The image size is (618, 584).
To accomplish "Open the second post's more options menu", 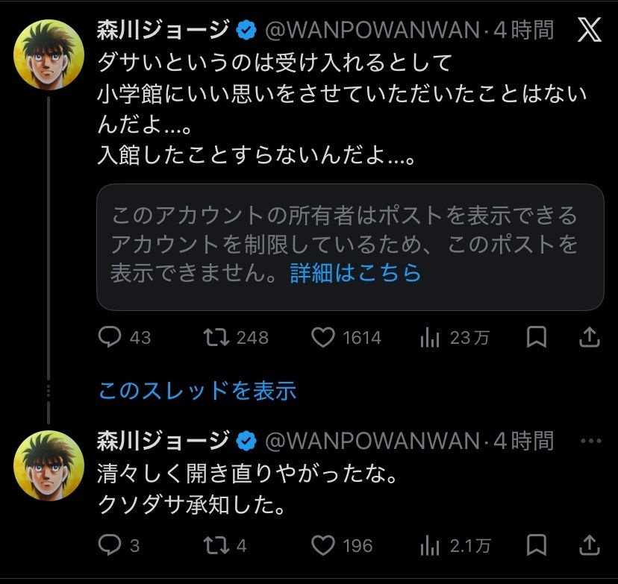I will pos(590,441).
